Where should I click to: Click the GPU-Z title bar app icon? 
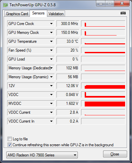point(6,5)
